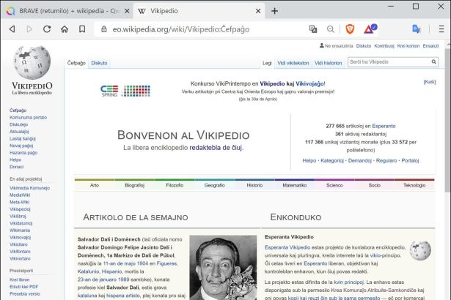
Task: Click the Donaci sidebar link
Action: (16, 167)
